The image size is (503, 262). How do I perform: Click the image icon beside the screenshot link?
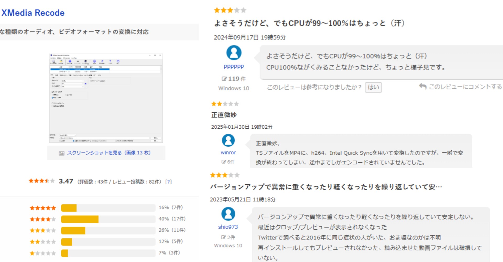point(62,153)
